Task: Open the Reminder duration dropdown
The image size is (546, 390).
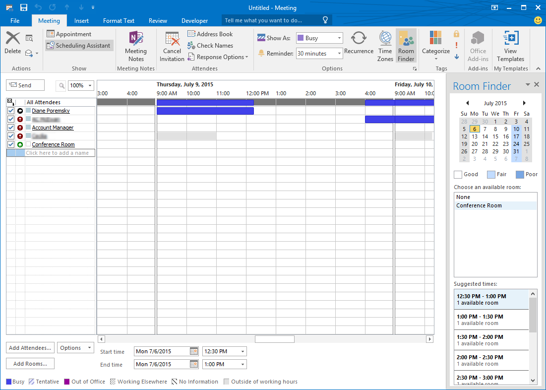Action: click(x=338, y=53)
